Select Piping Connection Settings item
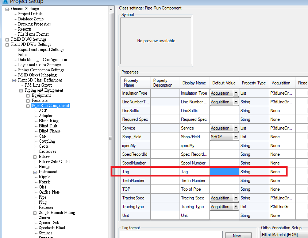Viewport: 308px width, 238px height. [x=41, y=70]
